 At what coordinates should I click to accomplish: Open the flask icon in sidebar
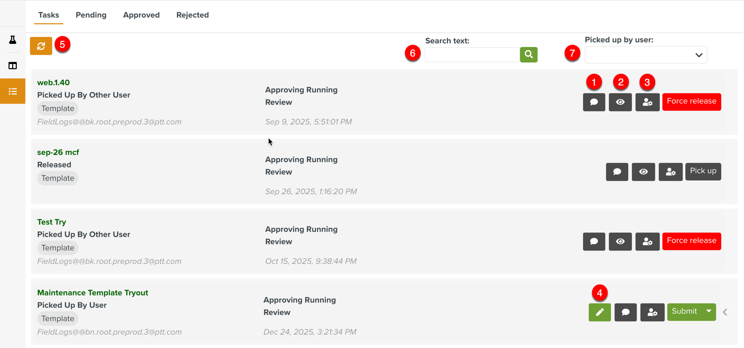(x=12, y=40)
